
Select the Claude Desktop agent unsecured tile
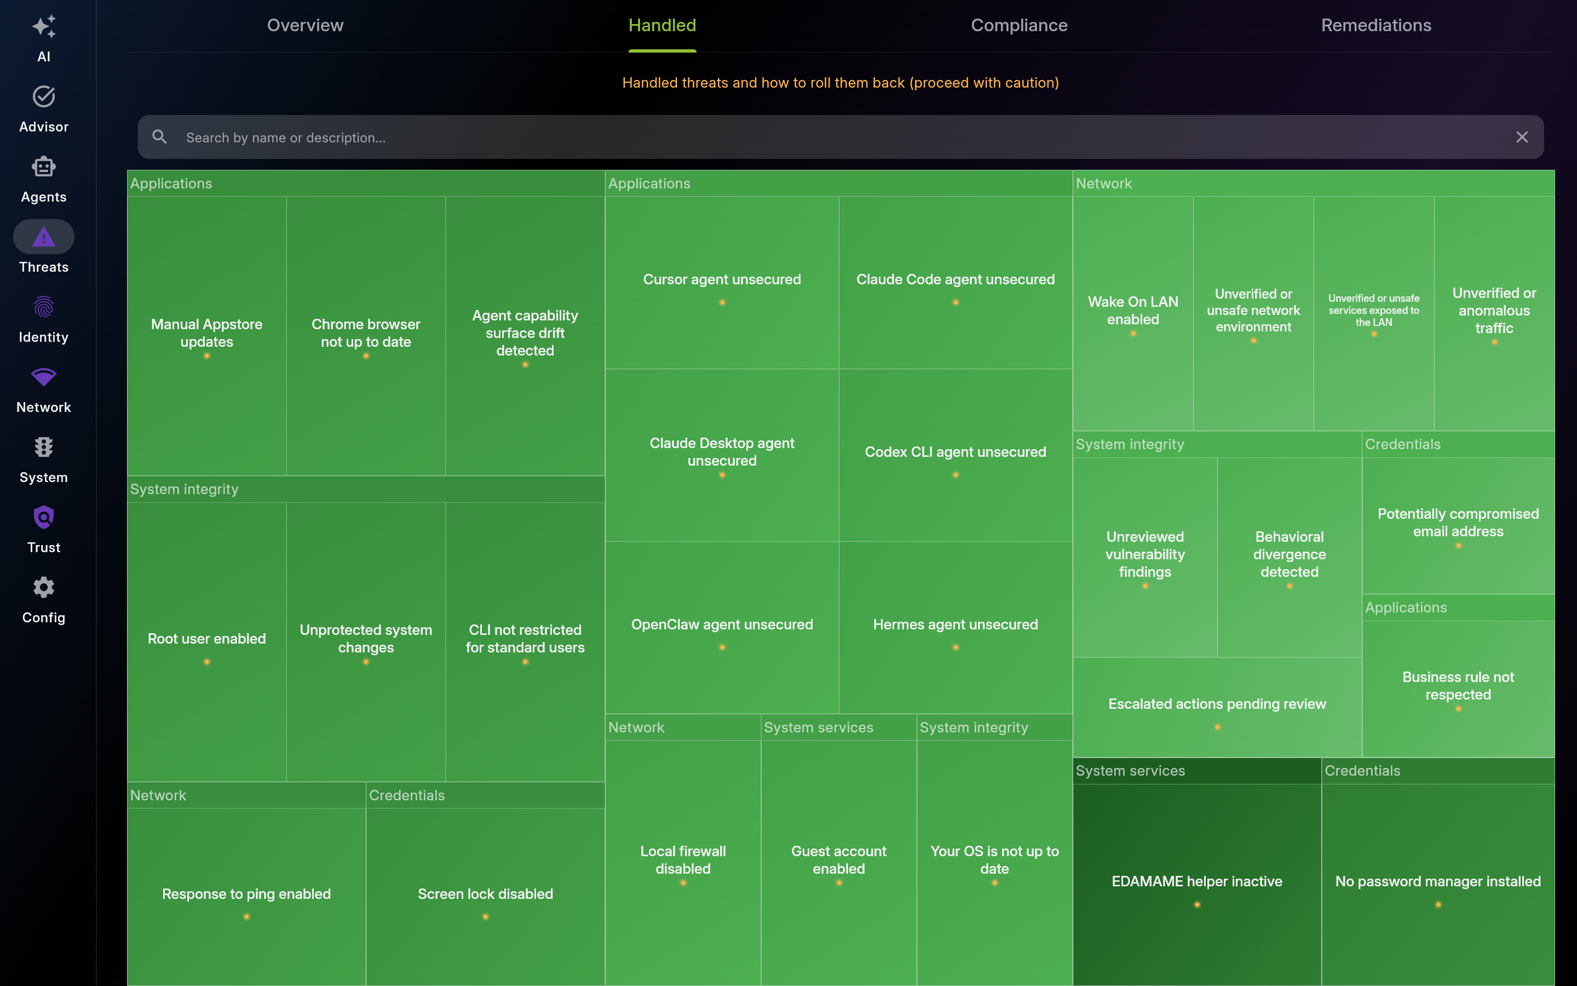[722, 455]
